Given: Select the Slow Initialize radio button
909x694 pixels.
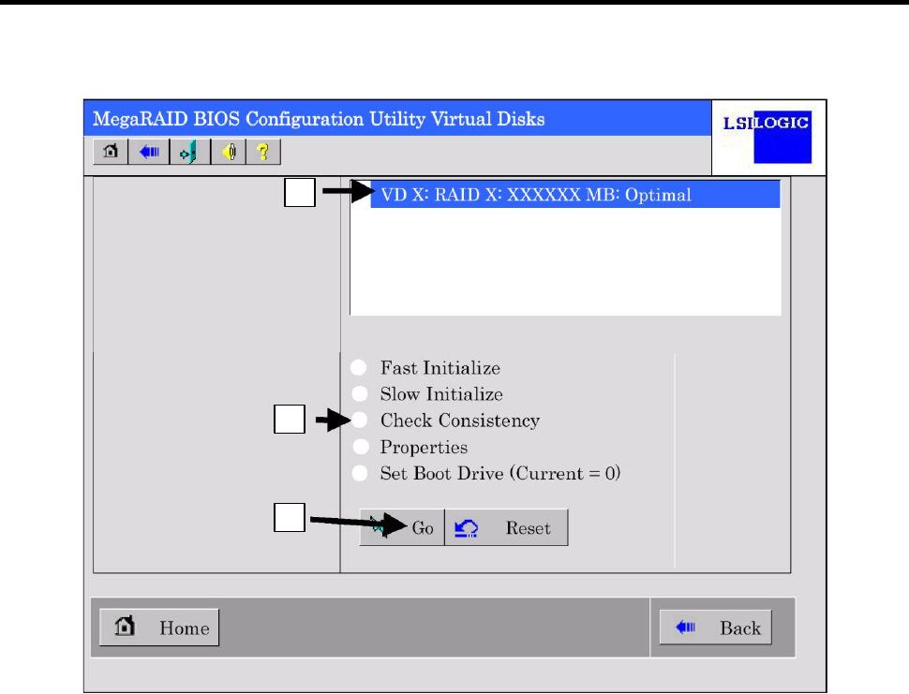Looking at the screenshot, I should pos(360,394).
